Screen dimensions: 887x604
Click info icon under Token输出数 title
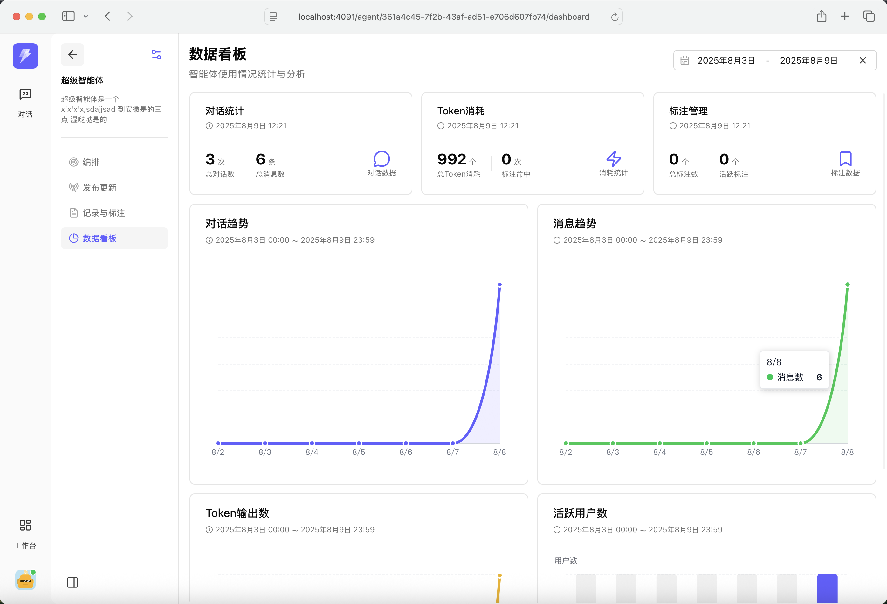click(x=209, y=530)
